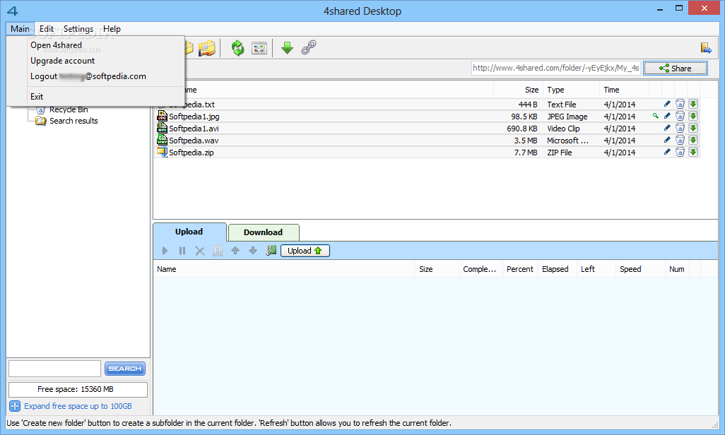
Task: Click green download icon for Softpedia.wav row
Action: tap(693, 140)
